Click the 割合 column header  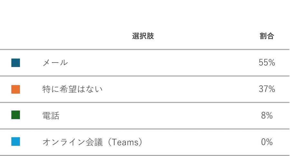(266, 36)
